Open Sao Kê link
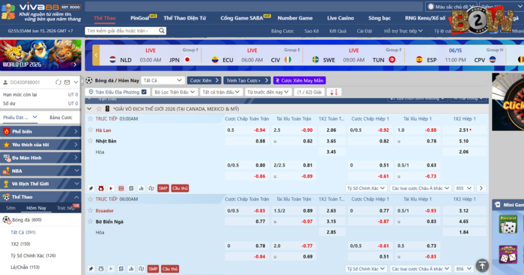 (312, 31)
